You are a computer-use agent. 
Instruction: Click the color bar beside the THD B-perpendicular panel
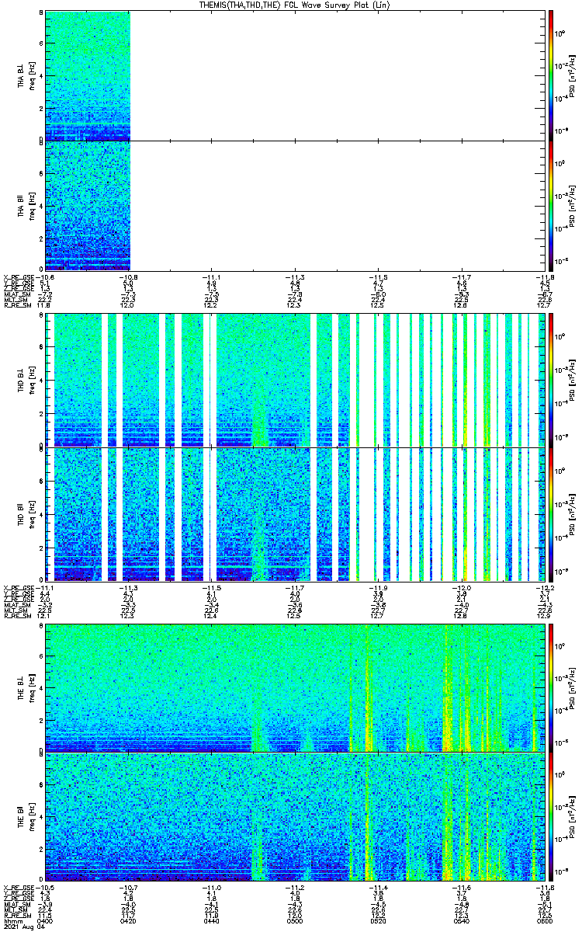point(550,380)
